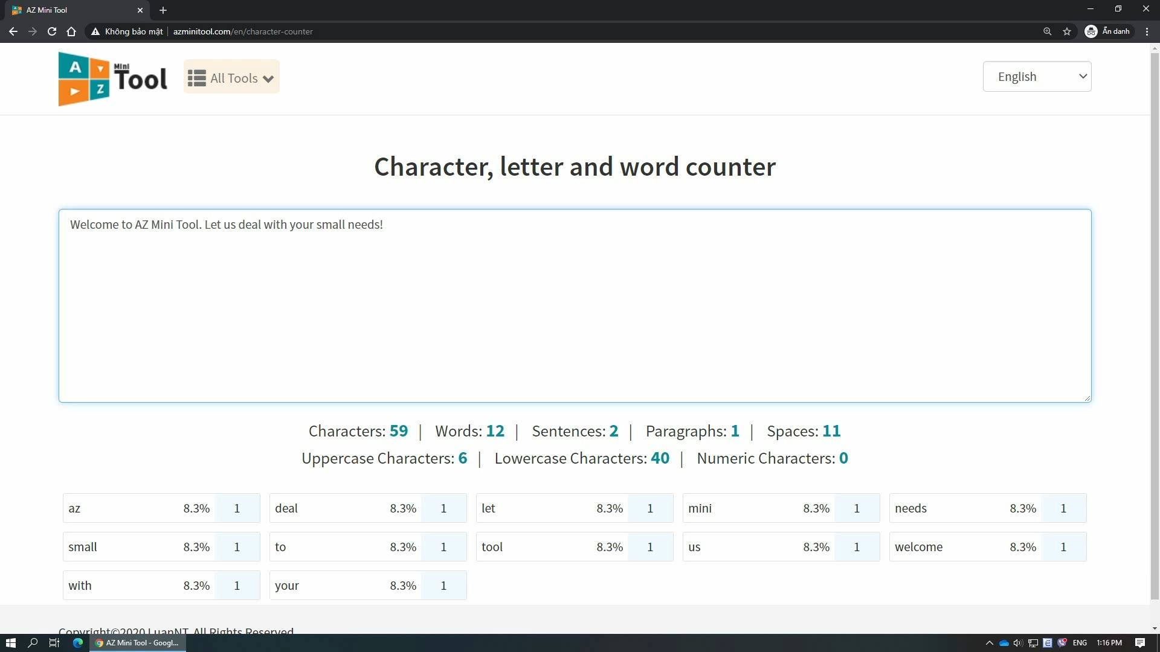This screenshot has width=1160, height=652.
Task: Click the address bar URL
Action: [243, 31]
